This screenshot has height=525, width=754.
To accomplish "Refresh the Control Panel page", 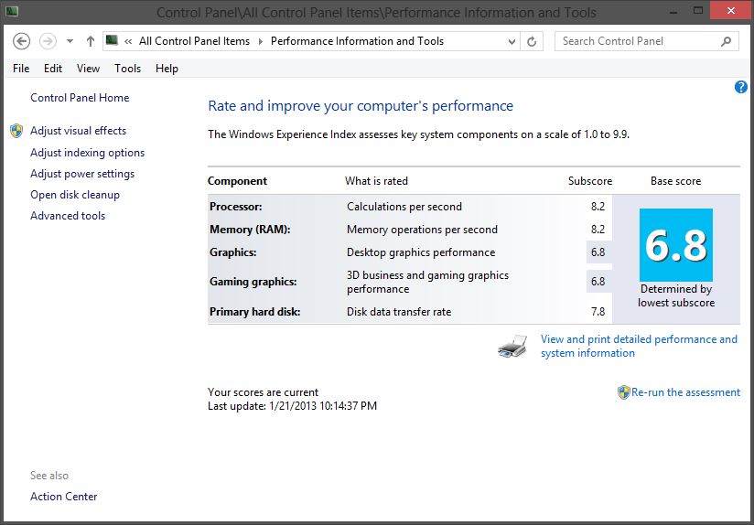I will coord(532,42).
